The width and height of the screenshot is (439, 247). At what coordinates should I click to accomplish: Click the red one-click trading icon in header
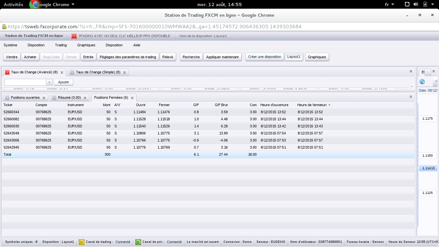tap(74, 36)
